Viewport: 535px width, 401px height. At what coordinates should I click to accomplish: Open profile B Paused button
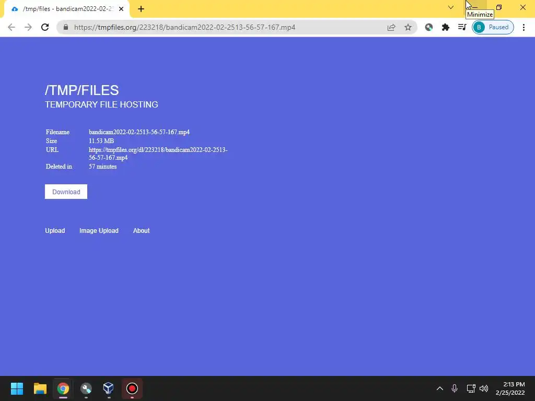tap(493, 27)
